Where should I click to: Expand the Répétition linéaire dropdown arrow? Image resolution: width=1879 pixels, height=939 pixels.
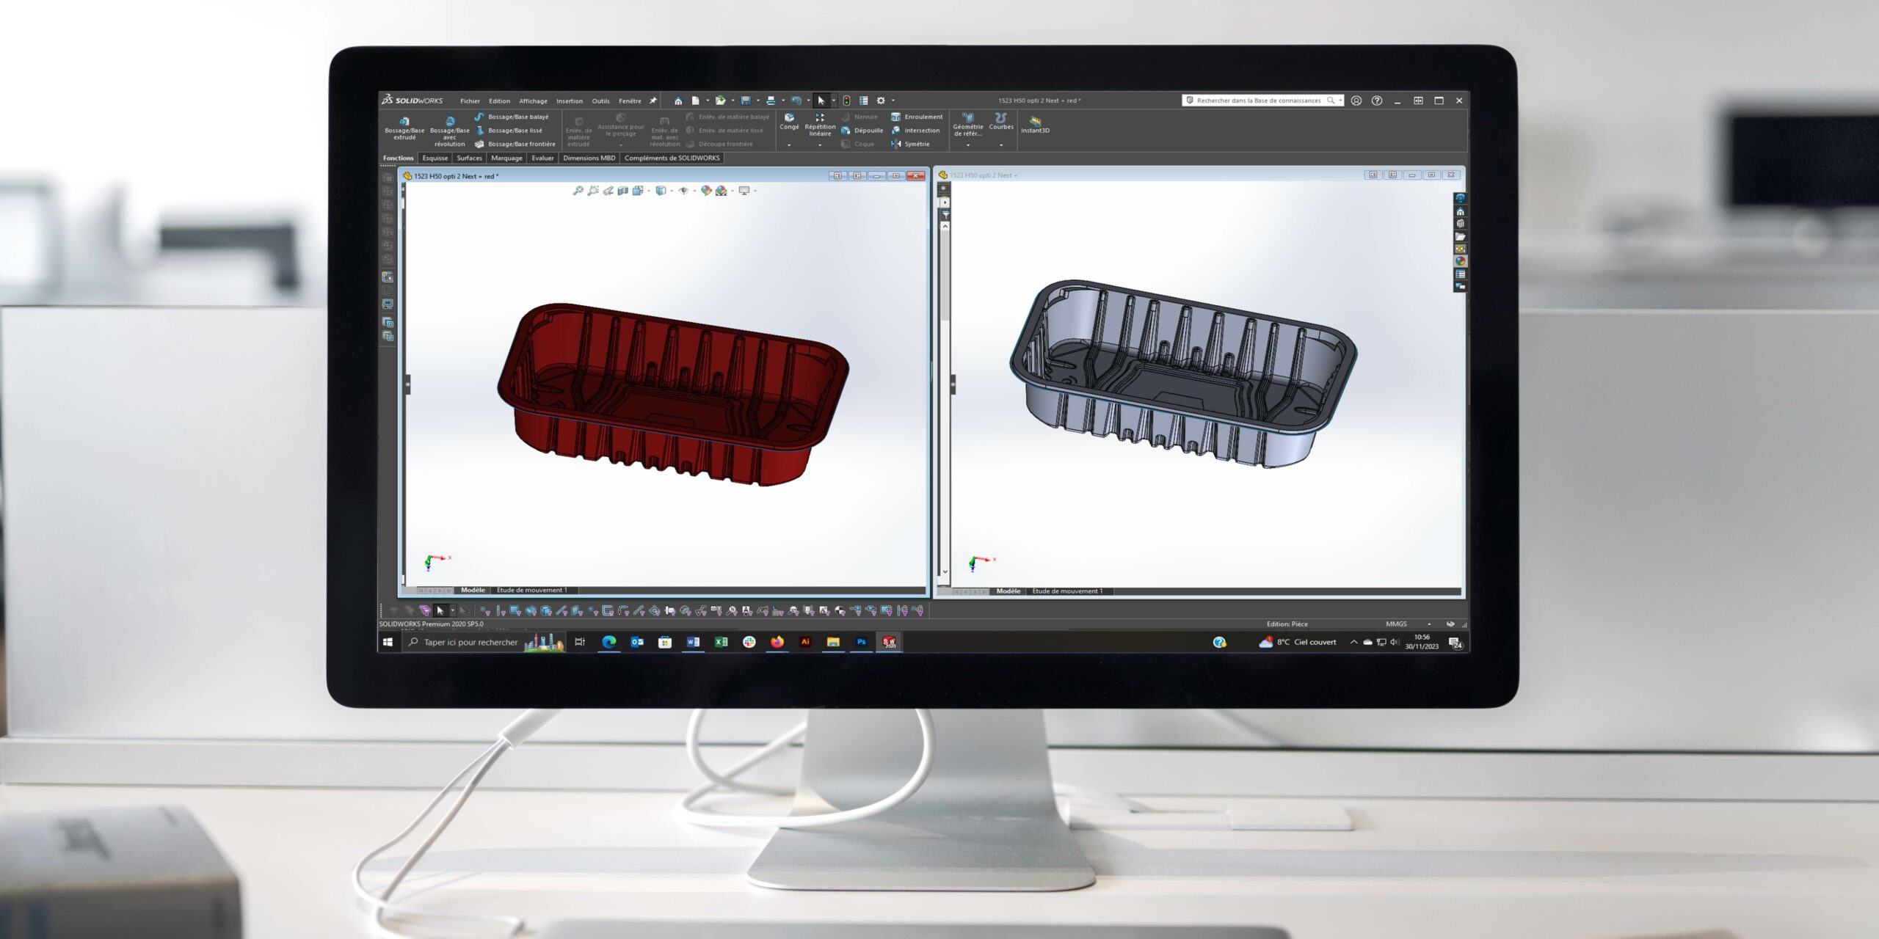click(x=820, y=145)
